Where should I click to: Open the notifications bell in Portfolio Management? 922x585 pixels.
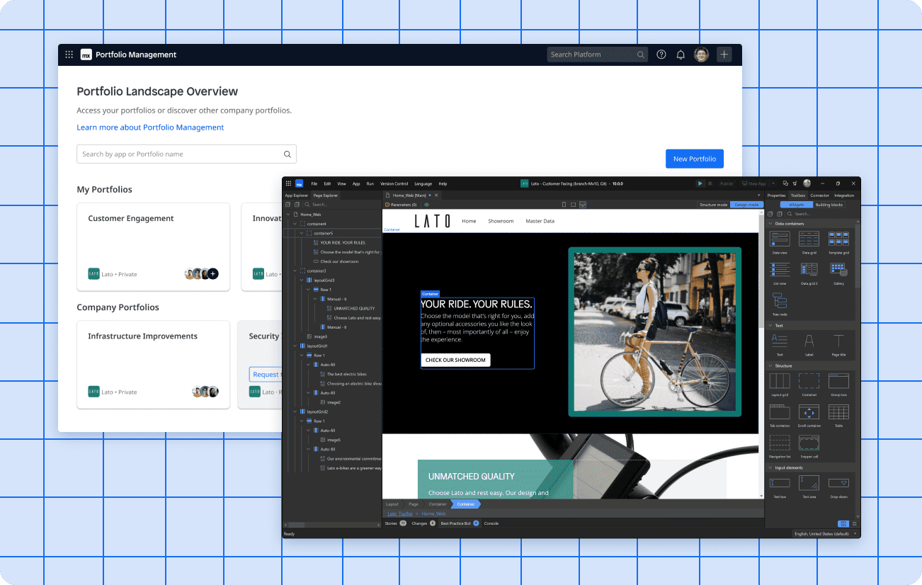click(x=681, y=55)
